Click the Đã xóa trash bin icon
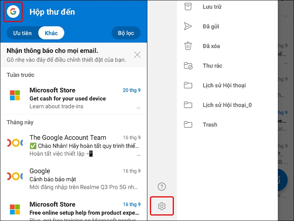Image resolution: width=294 pixels, height=221 pixels. tap(188, 46)
